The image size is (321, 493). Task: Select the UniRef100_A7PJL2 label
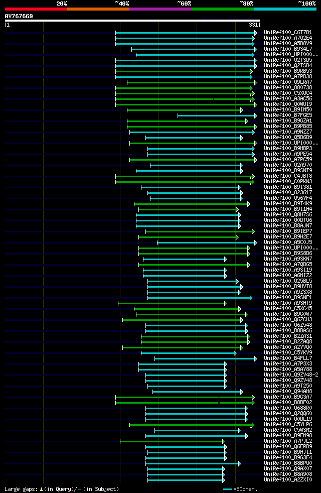pyautogui.click(x=288, y=441)
